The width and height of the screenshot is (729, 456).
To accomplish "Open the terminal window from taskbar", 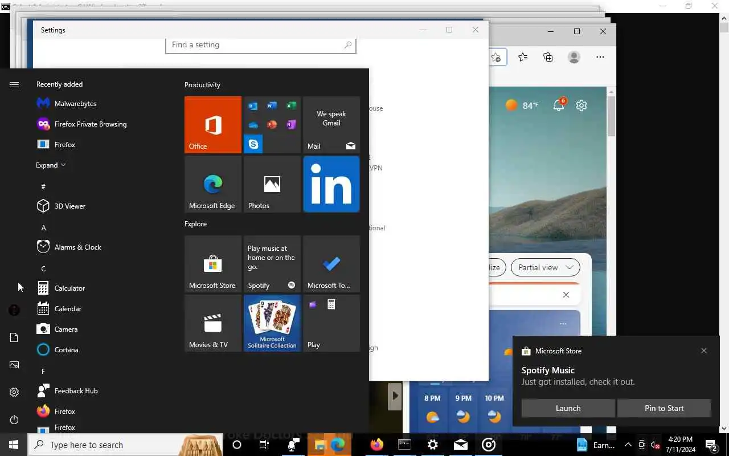I will (x=404, y=445).
